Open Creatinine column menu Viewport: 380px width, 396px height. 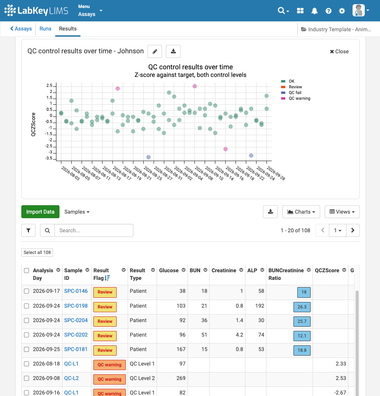click(241, 270)
